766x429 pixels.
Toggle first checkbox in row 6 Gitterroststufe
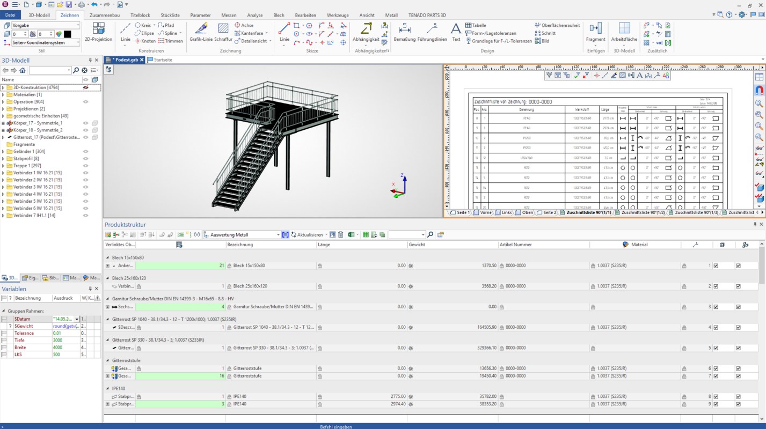pyautogui.click(x=716, y=368)
